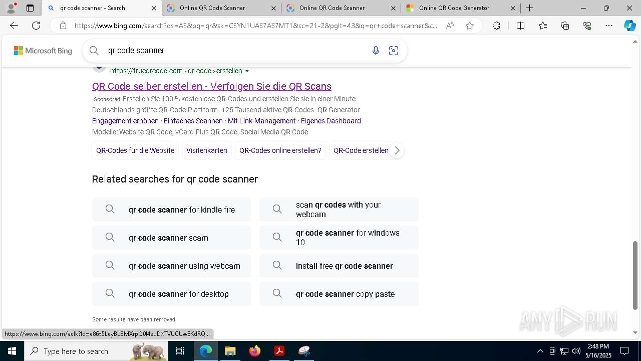Viewport: 641px width, 361px height.
Task: Open the Read aloud icon in address bar
Action: click(450, 26)
